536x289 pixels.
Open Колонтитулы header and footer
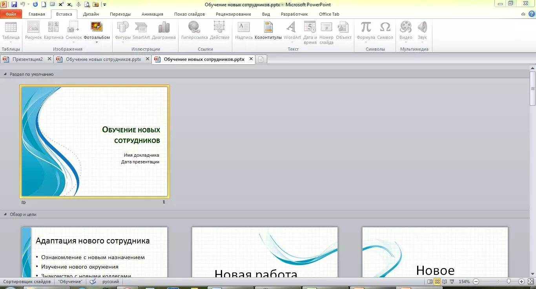pos(268,31)
